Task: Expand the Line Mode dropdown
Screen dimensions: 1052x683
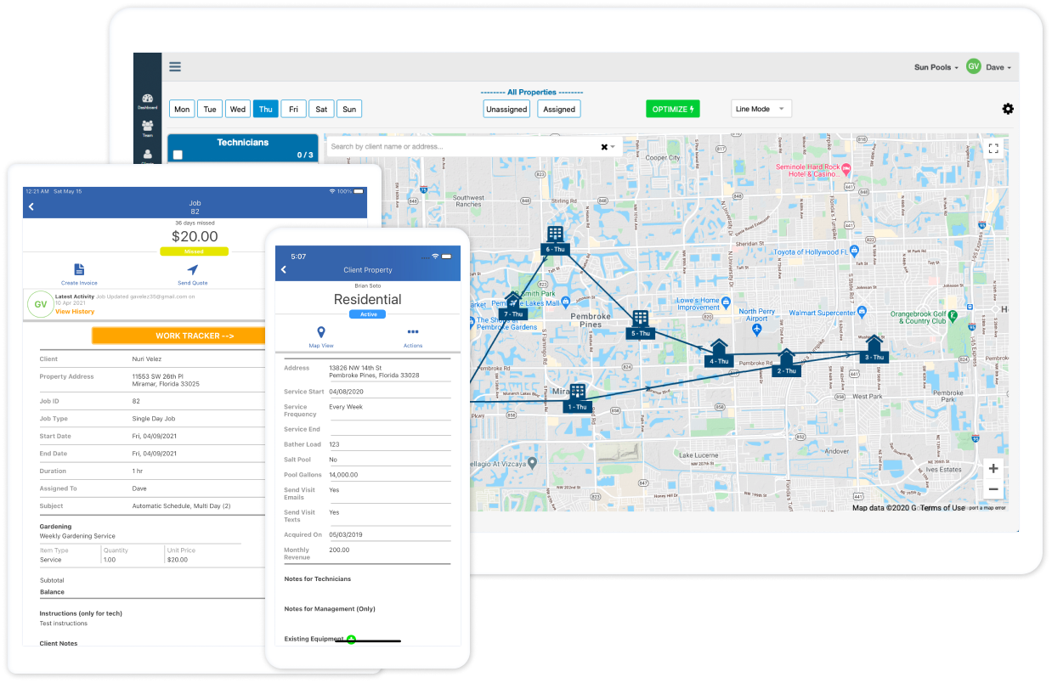Action: pos(761,109)
